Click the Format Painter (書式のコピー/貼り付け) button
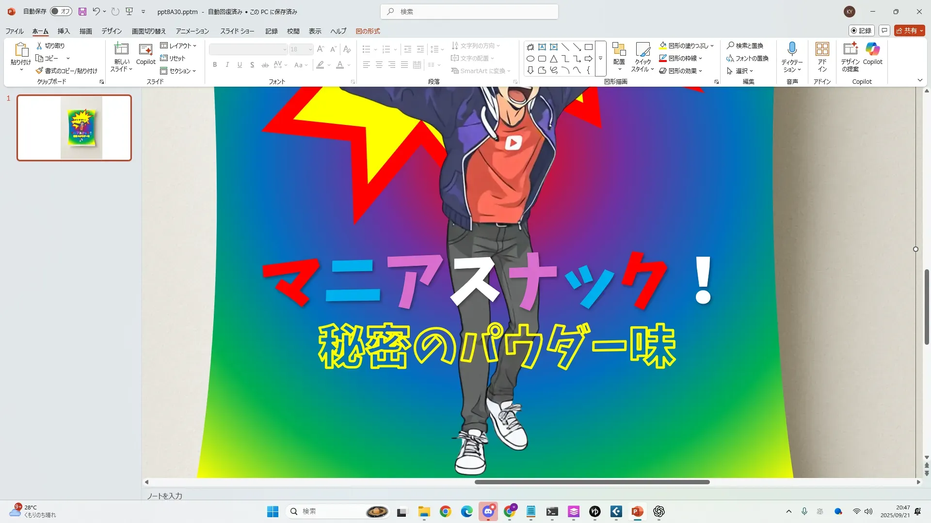 [66, 71]
